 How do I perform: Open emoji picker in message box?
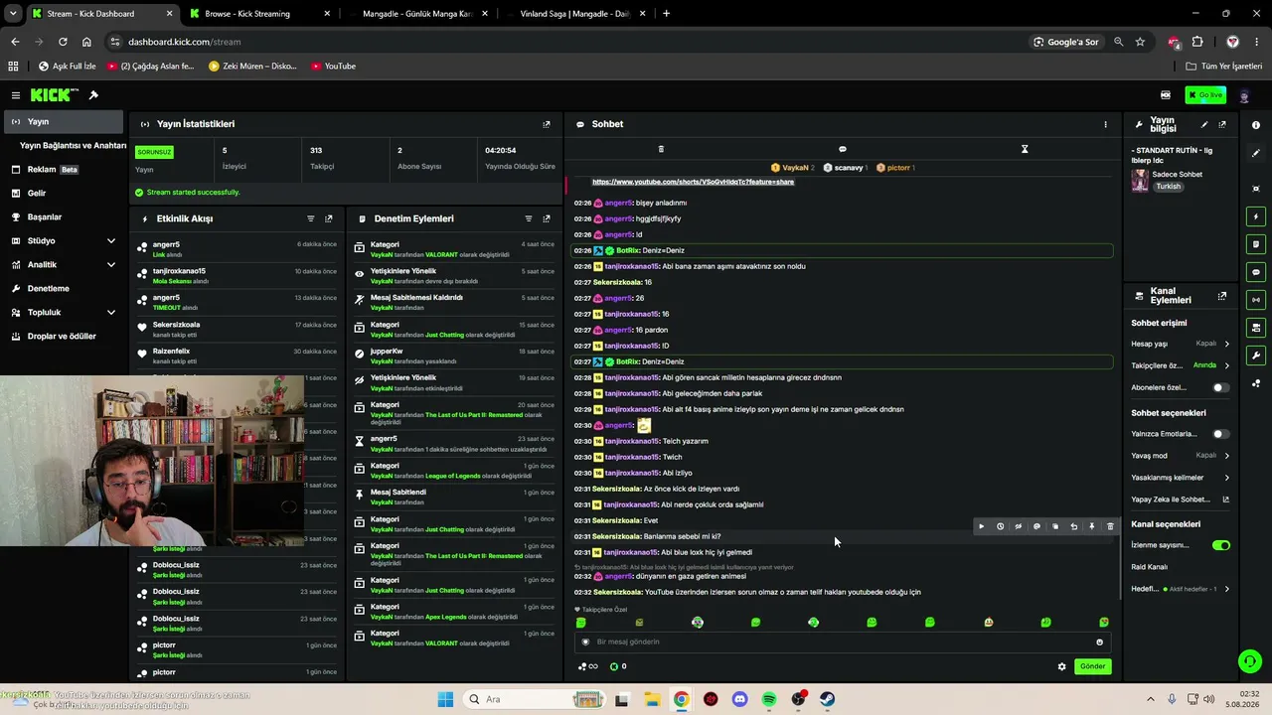(1099, 643)
